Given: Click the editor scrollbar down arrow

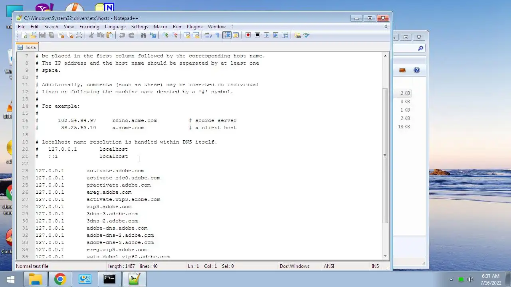Looking at the screenshot, I should tap(385, 256).
